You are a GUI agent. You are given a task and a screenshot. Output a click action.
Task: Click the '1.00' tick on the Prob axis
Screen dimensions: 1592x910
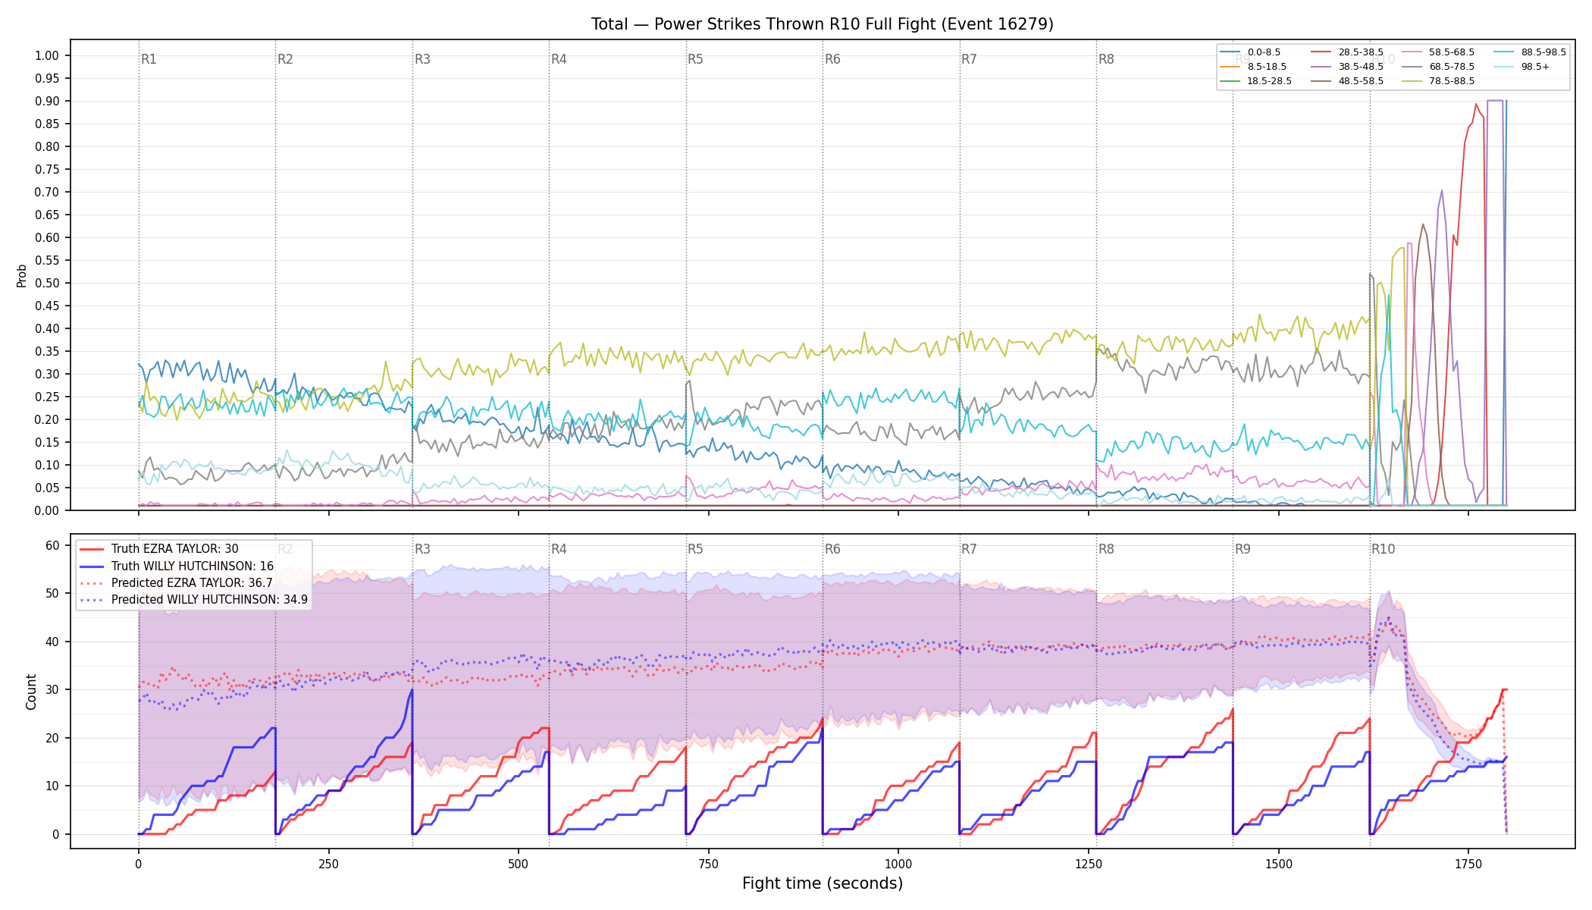[47, 55]
